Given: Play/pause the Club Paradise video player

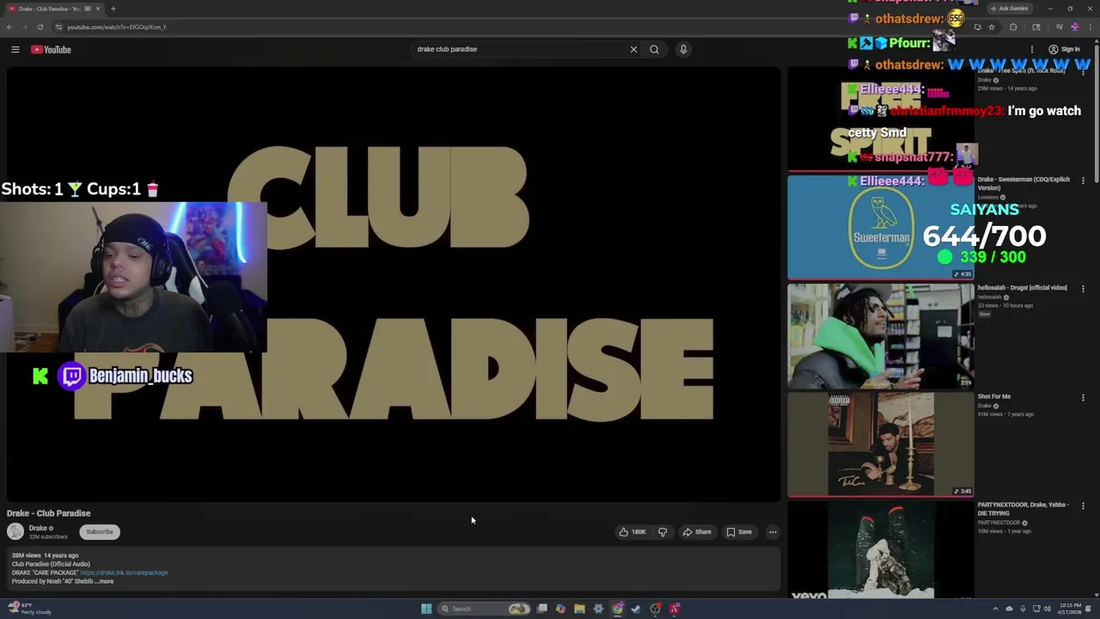Looking at the screenshot, I should tap(394, 284).
